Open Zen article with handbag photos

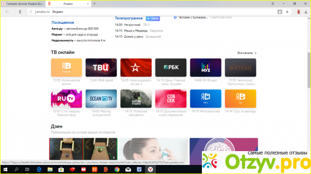[x=83, y=149]
